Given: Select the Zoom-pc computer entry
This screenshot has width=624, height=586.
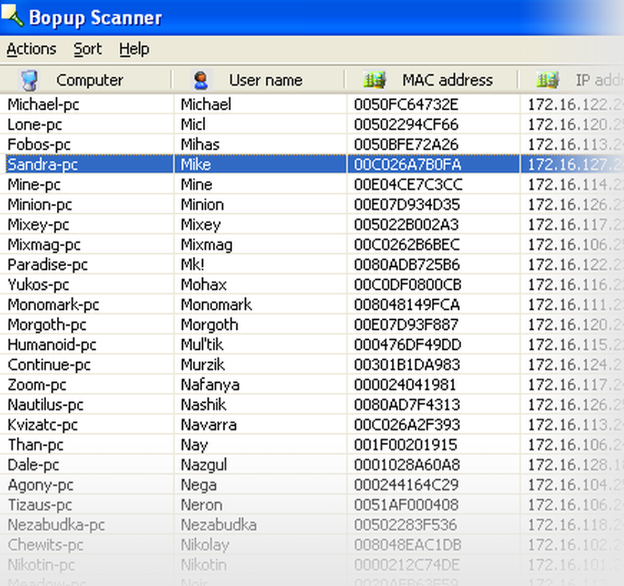Looking at the screenshot, I should click(37, 385).
